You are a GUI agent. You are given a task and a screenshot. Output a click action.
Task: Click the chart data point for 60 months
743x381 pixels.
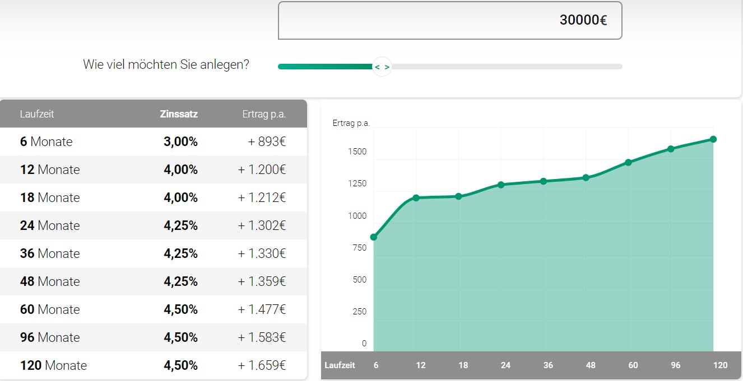click(x=628, y=162)
